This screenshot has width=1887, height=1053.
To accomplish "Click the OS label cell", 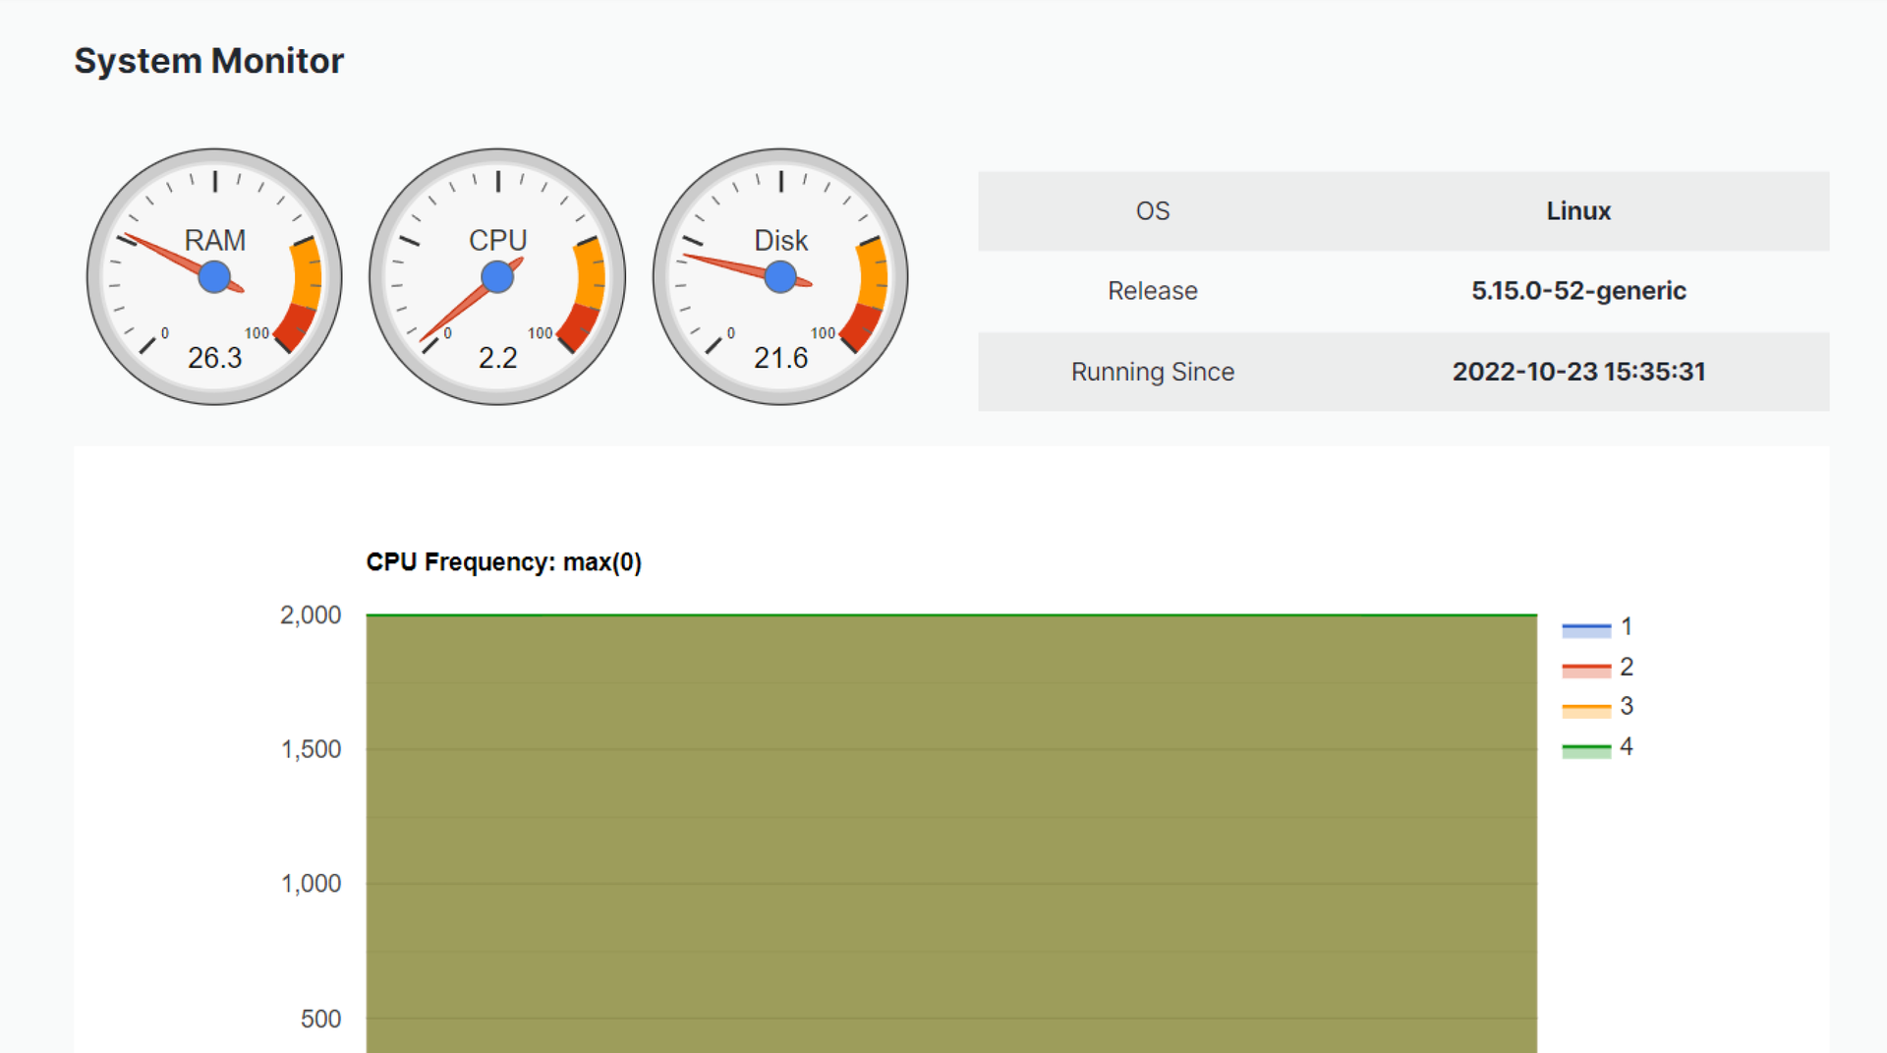I will pos(1152,211).
